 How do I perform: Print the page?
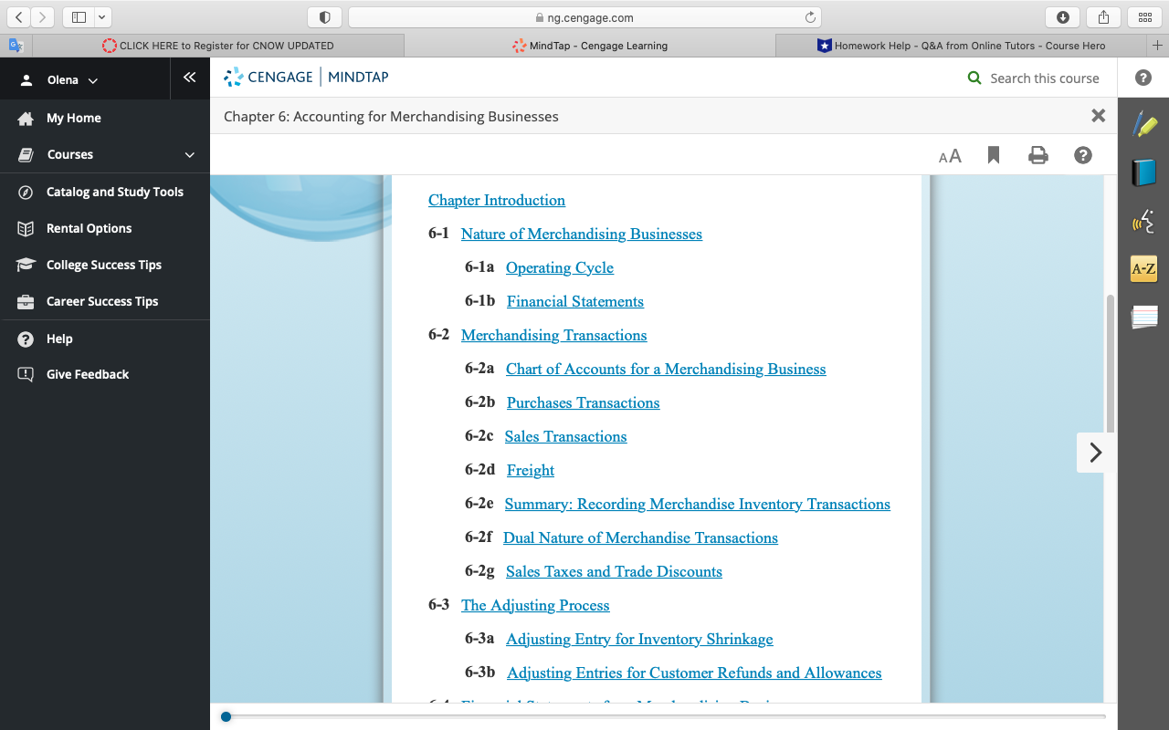pyautogui.click(x=1038, y=155)
